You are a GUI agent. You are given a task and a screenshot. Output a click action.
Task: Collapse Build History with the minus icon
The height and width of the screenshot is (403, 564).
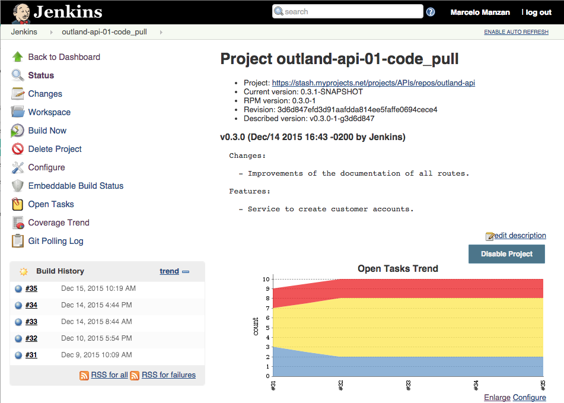click(186, 272)
